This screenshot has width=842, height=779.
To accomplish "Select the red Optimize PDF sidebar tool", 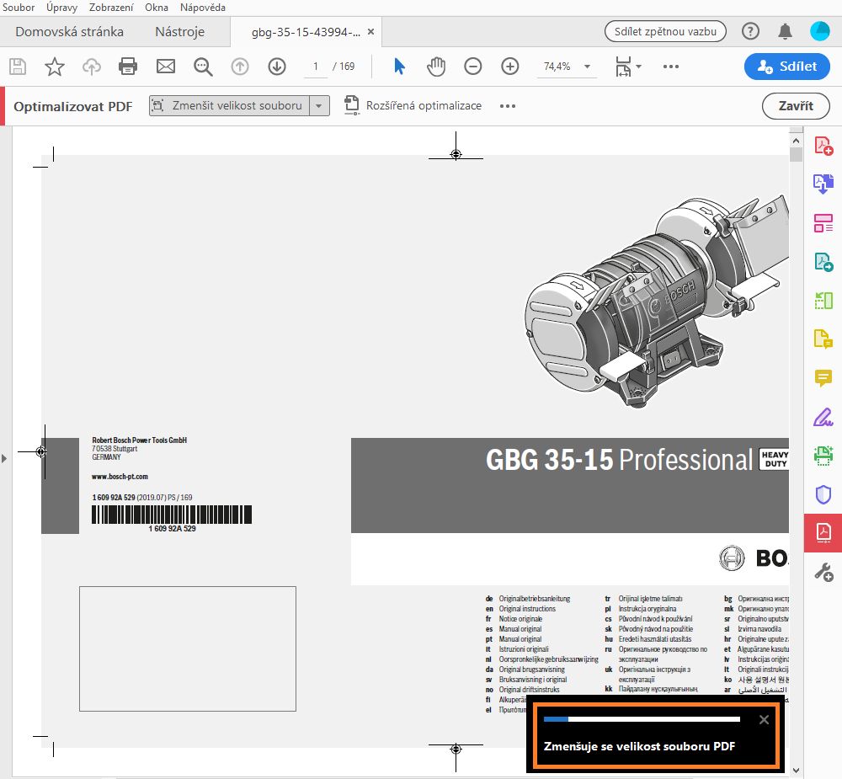I will tap(823, 532).
